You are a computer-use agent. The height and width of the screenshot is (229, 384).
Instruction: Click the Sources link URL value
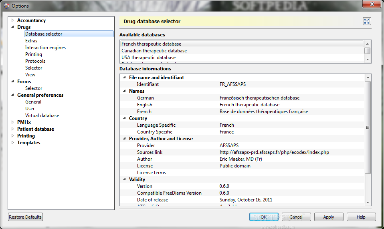(274, 152)
